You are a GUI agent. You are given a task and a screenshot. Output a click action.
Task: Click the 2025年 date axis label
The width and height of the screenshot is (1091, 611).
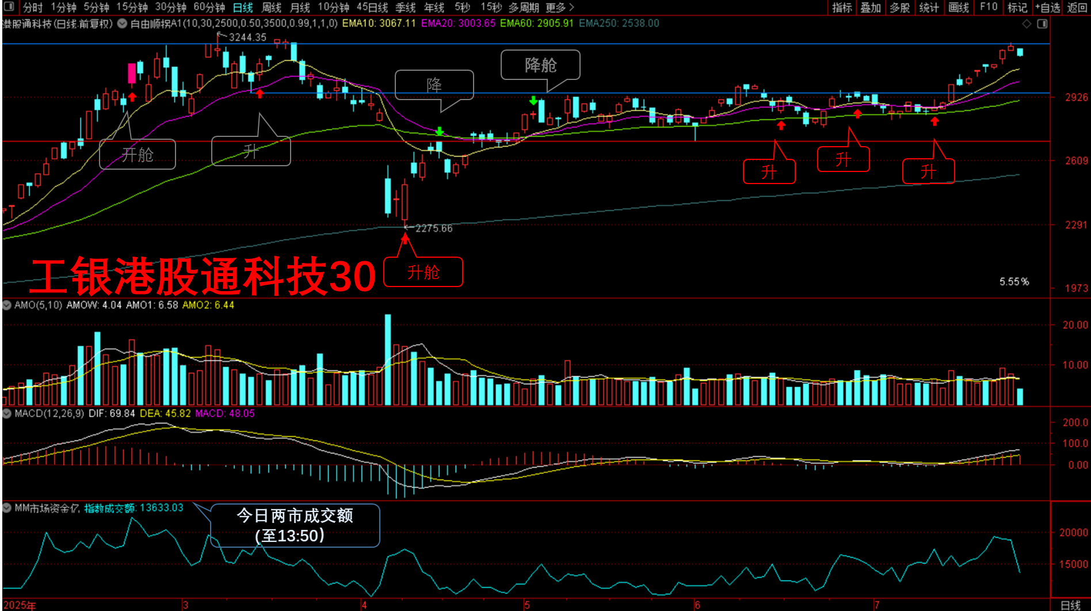point(19,605)
